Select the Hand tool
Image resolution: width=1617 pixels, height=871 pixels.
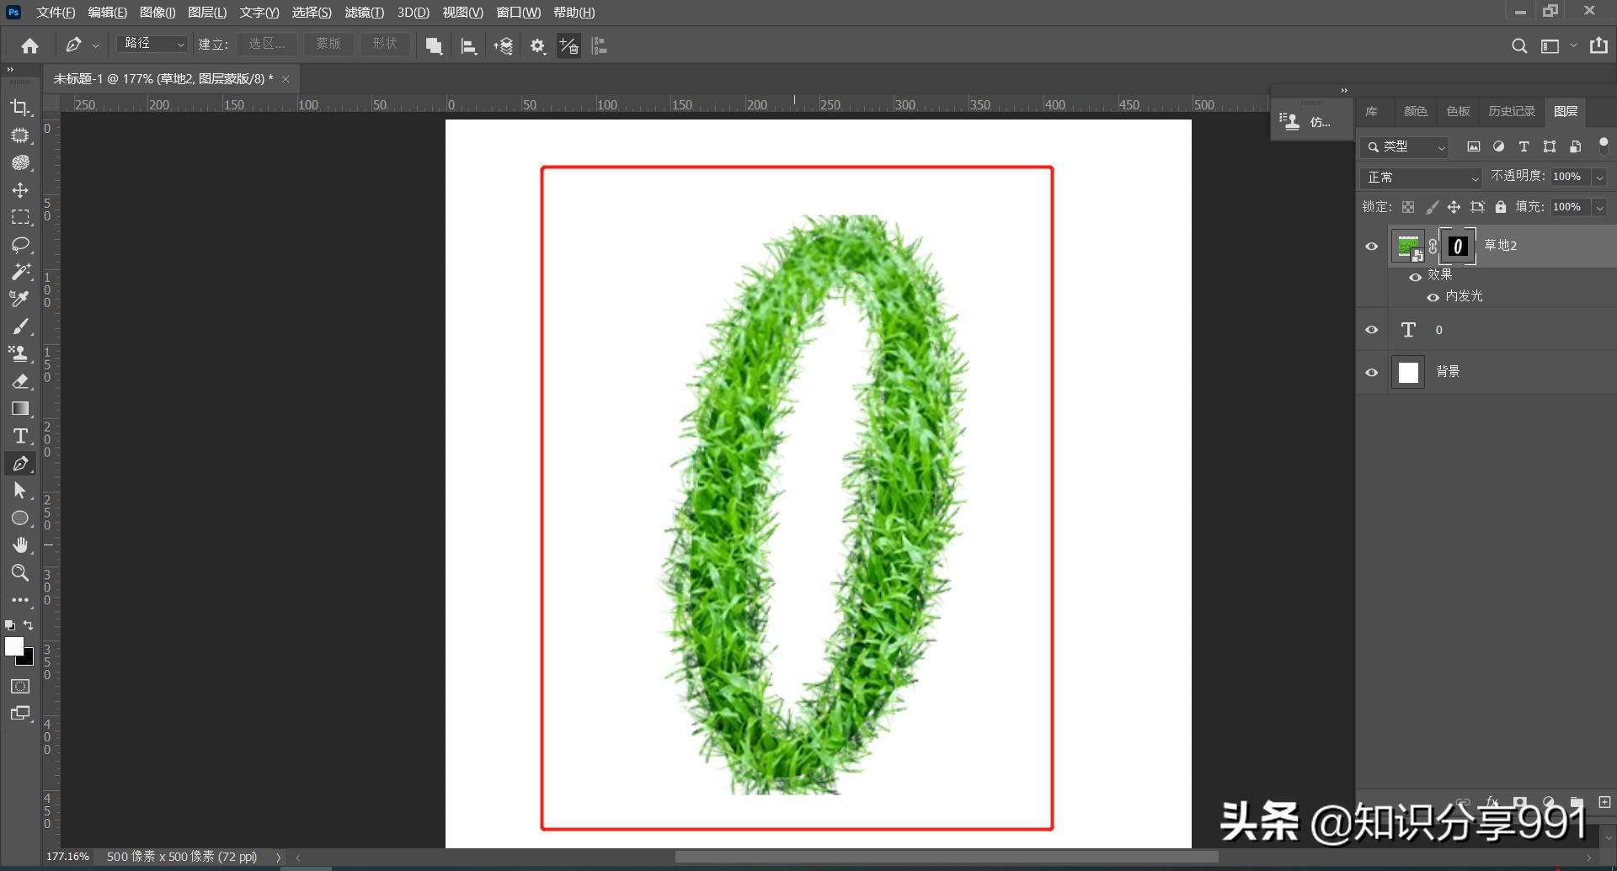pos(21,544)
